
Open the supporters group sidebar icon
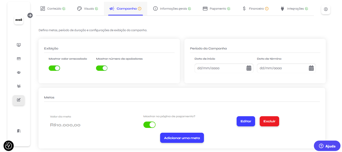coord(19,72)
